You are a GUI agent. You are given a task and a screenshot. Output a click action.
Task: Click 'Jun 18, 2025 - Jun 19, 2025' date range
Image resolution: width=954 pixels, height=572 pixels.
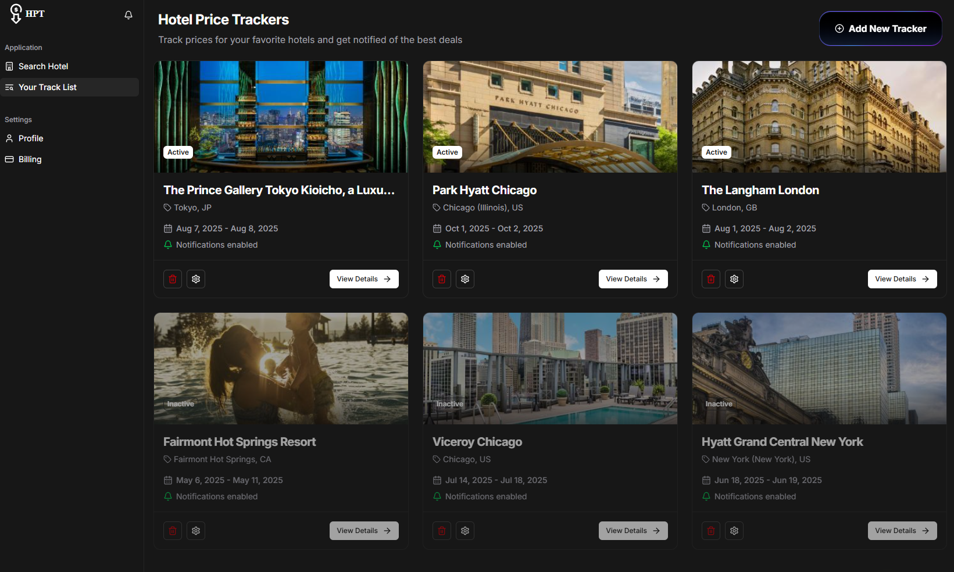click(x=768, y=480)
